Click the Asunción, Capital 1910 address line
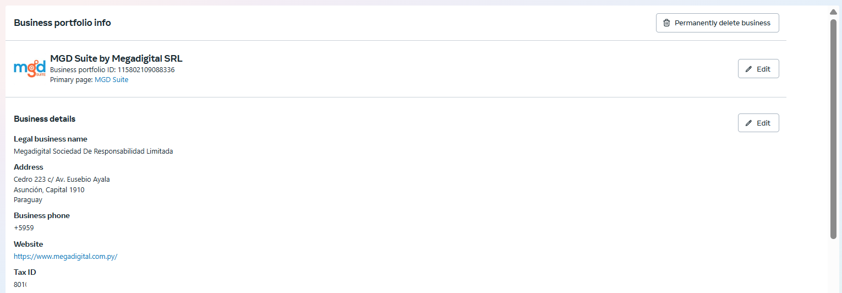Screen dimensions: 842x293 (49, 189)
